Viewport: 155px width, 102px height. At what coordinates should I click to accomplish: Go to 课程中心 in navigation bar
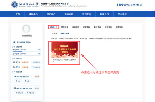(33, 14)
